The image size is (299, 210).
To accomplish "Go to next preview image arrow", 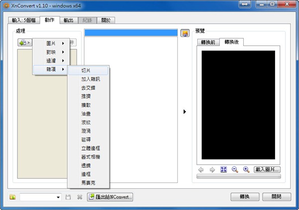I will (212, 170).
